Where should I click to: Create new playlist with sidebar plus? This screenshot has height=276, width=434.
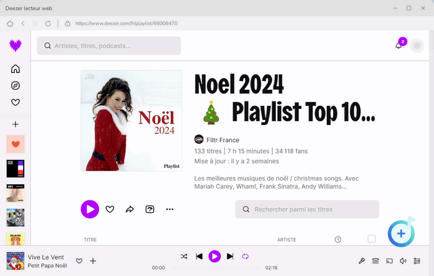coord(15,124)
